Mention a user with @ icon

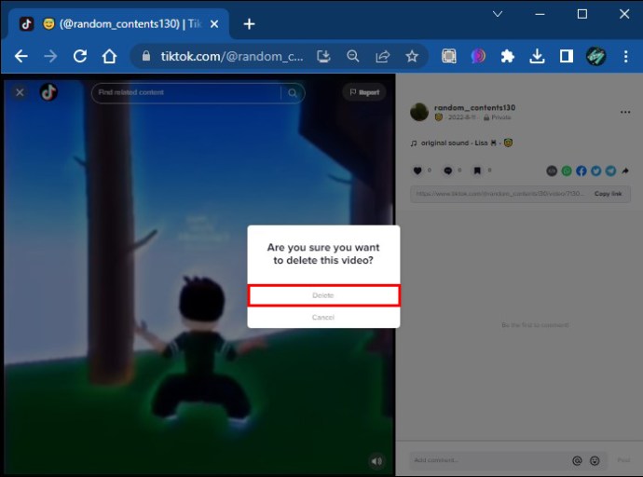tap(577, 461)
